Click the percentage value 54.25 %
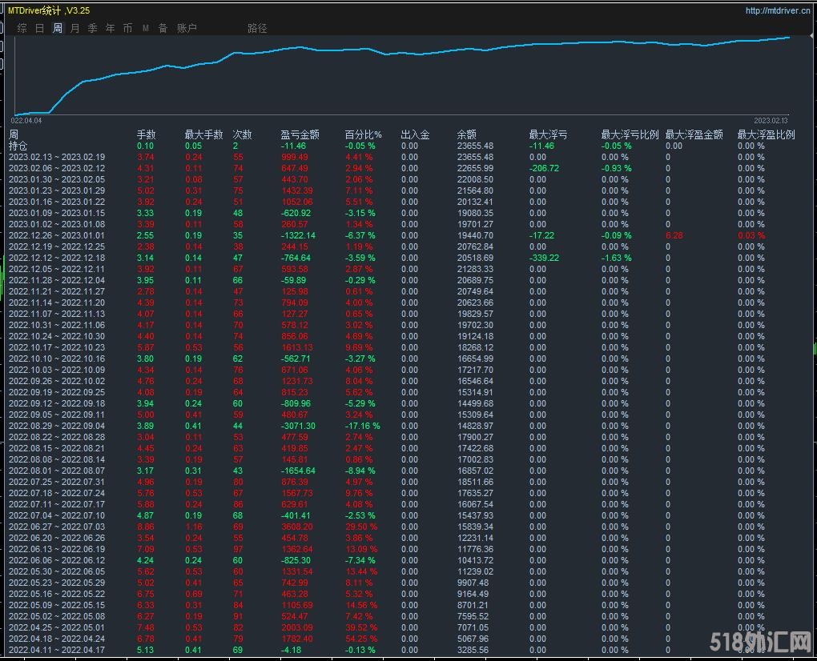 tap(361, 639)
